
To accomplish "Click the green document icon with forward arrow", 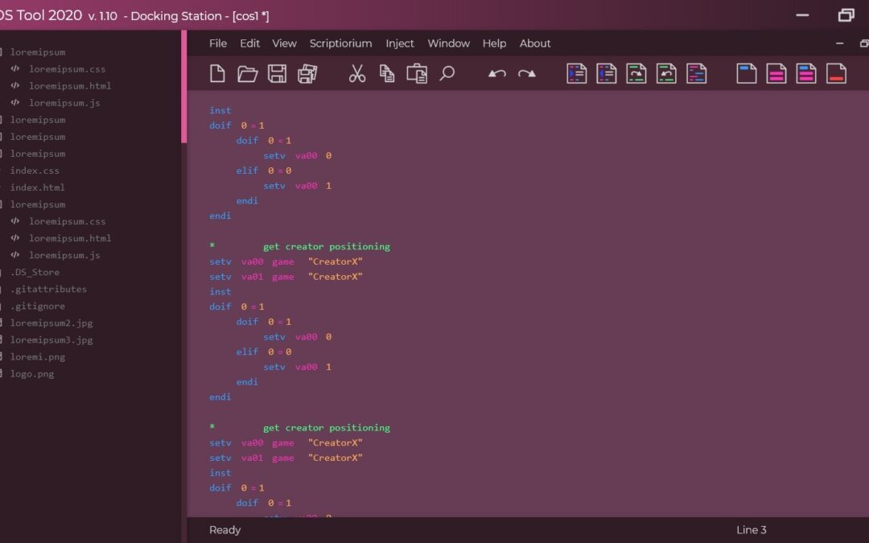I will (636, 73).
